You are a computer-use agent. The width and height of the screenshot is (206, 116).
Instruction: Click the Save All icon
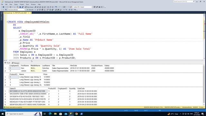click(23, 7)
